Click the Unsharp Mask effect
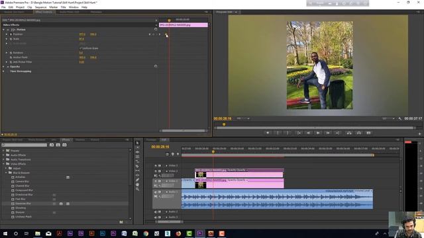 (x=23, y=217)
